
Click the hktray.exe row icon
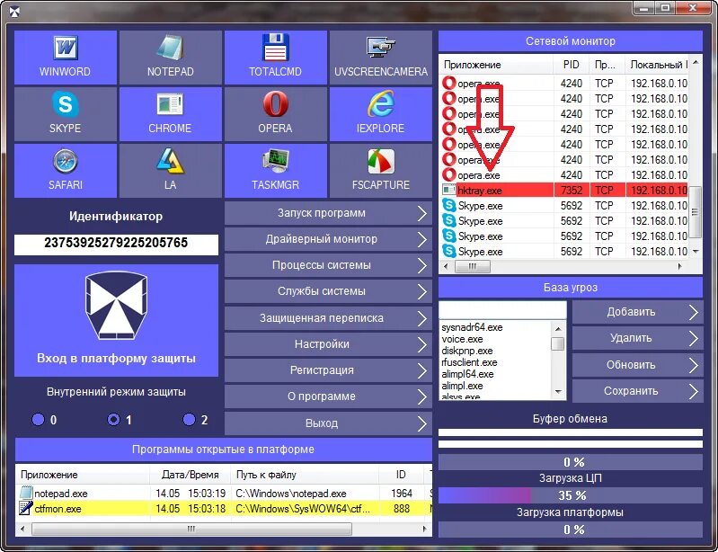[448, 190]
